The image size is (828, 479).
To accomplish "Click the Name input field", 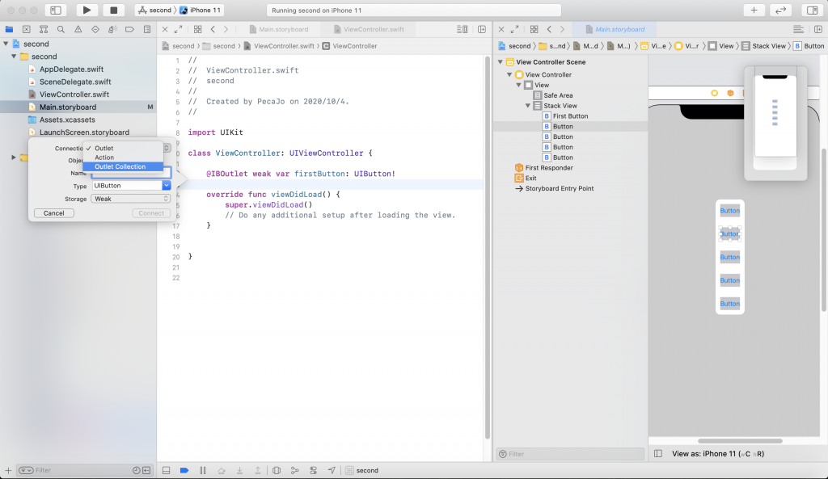I will coord(129,174).
